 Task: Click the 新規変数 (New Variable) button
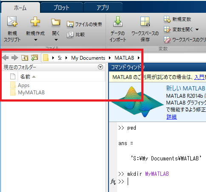[x=177, y=19]
